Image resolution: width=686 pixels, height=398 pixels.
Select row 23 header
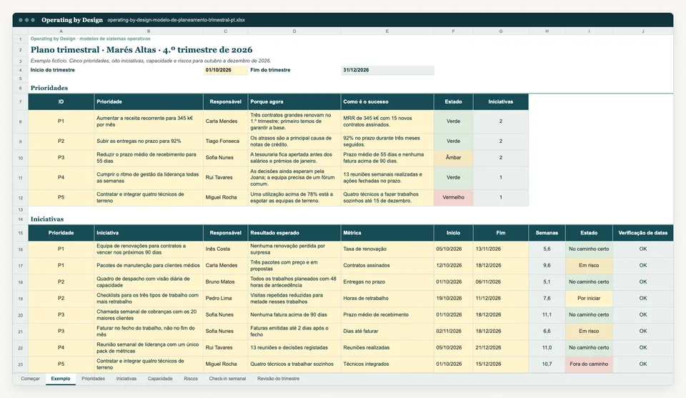pos(21,364)
